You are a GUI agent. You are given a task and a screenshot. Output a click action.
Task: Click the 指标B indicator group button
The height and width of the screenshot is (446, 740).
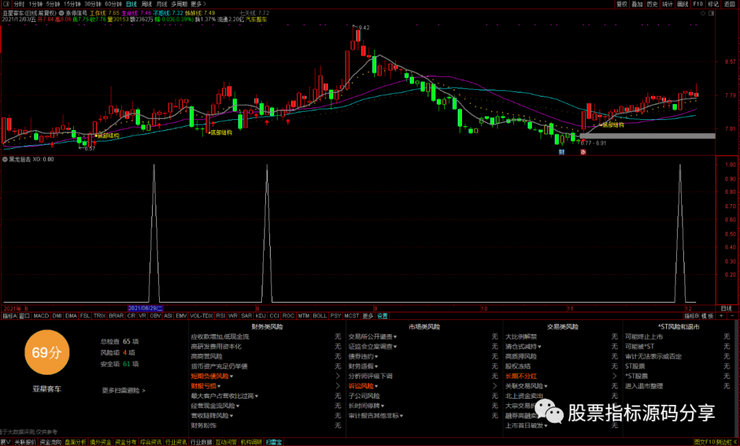coord(691,316)
